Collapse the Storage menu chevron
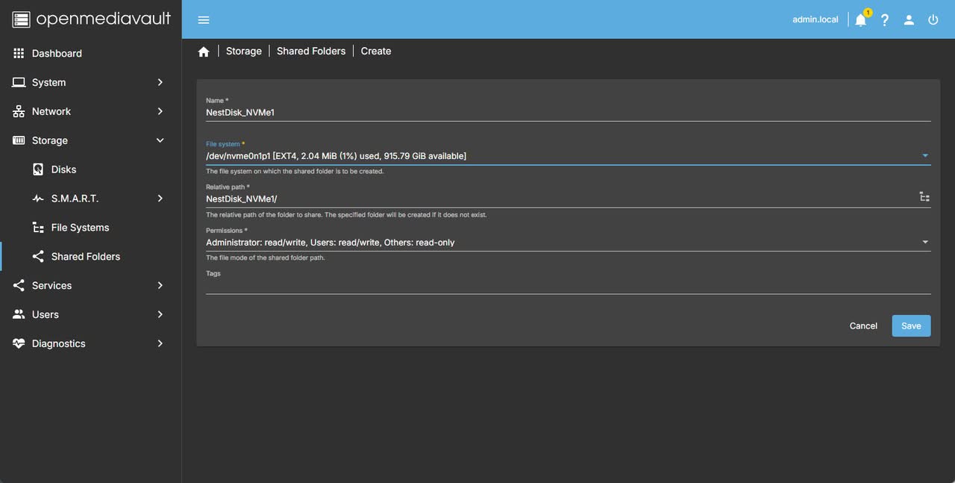Screen dimensions: 955x483 pyautogui.click(x=160, y=140)
